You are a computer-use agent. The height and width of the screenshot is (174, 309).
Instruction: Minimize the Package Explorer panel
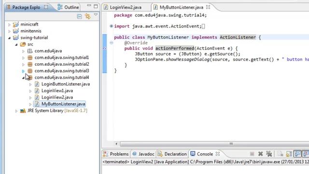coord(89,6)
